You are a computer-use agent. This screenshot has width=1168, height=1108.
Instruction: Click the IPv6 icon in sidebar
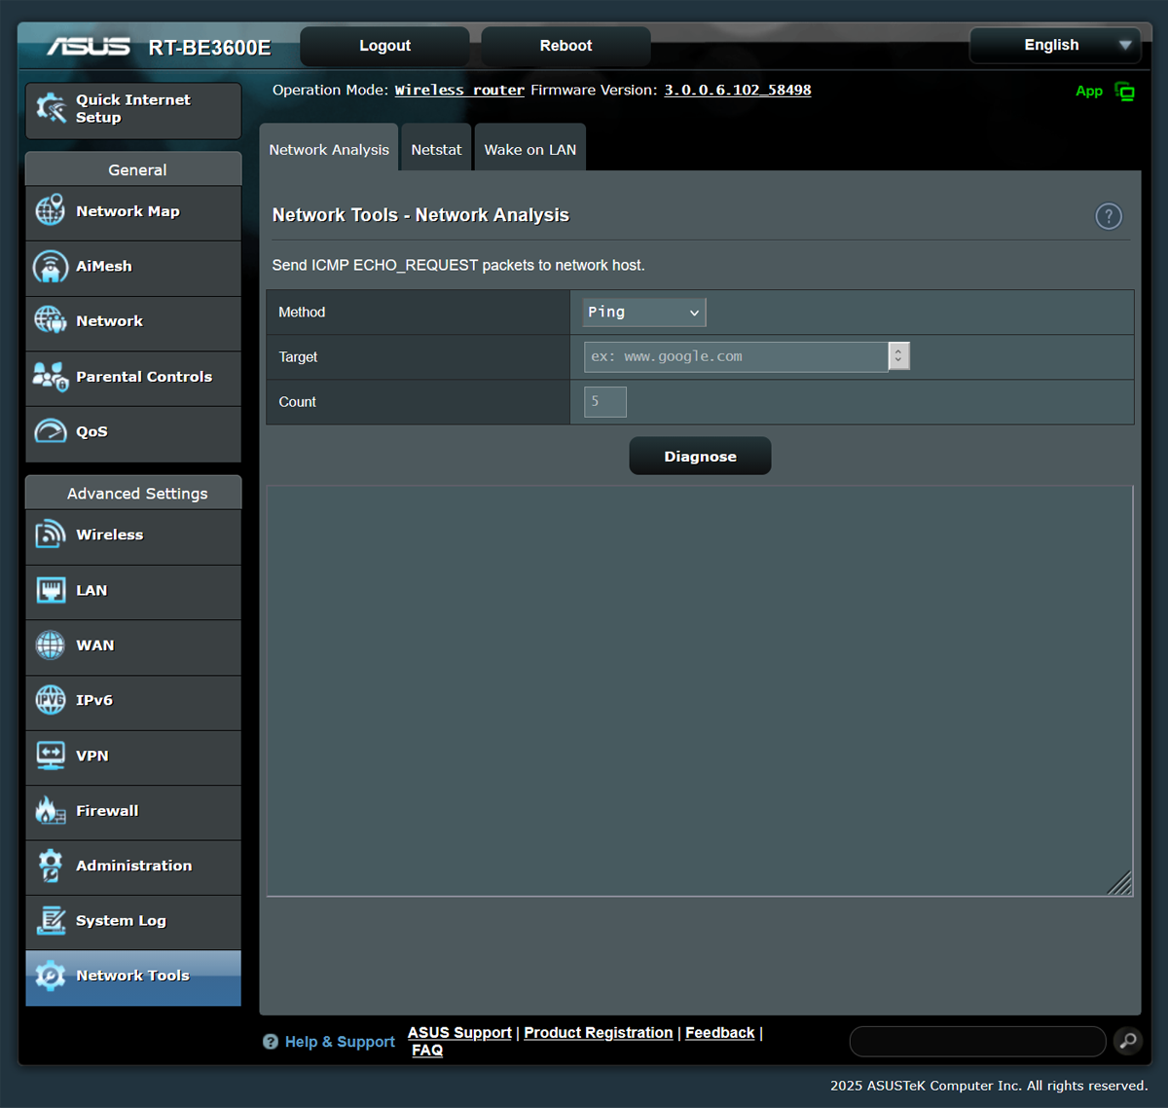coord(51,699)
